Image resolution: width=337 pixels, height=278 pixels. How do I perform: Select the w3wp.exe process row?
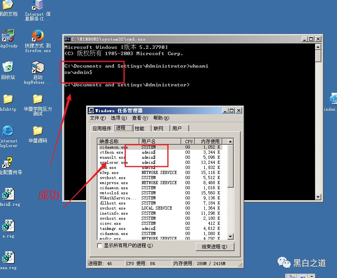[160, 172]
